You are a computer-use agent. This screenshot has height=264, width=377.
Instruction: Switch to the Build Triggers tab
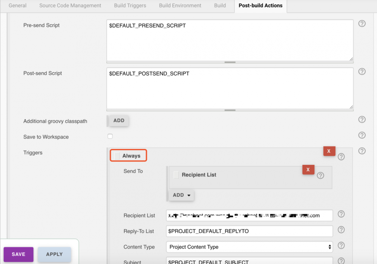130,5
